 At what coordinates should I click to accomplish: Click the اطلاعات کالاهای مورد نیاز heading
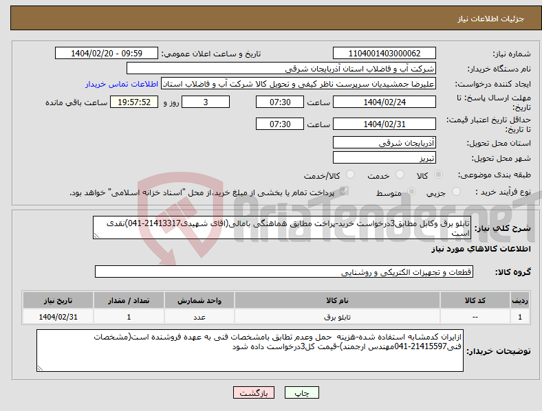click(x=481, y=249)
